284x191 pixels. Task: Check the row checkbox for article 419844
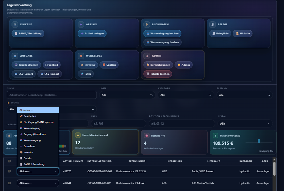[x=9, y=183]
